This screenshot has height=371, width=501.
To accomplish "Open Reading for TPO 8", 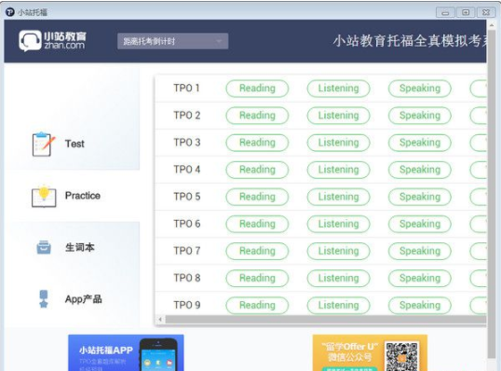I will pos(257,278).
